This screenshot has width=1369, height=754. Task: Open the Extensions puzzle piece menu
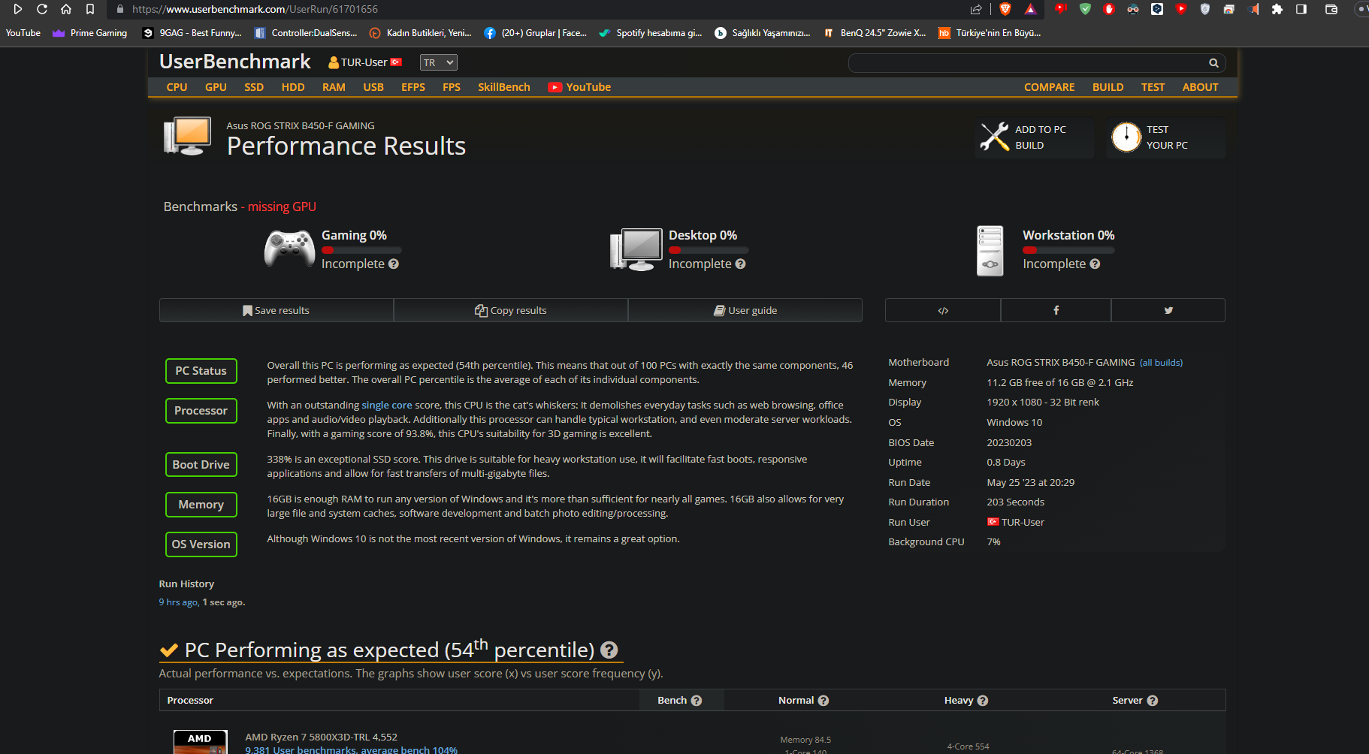(x=1277, y=9)
